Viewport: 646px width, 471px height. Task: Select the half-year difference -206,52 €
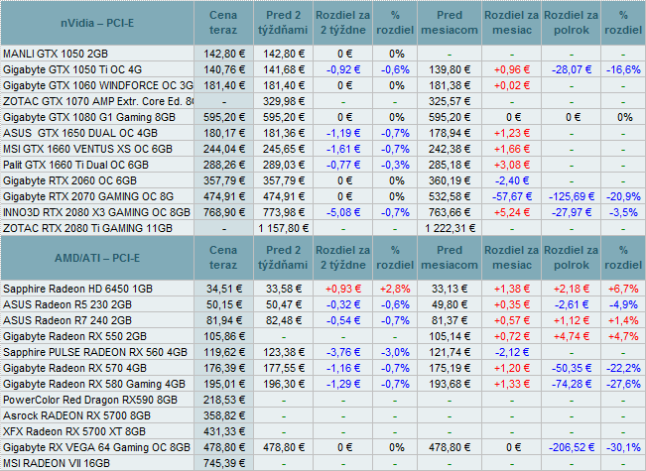click(572, 447)
